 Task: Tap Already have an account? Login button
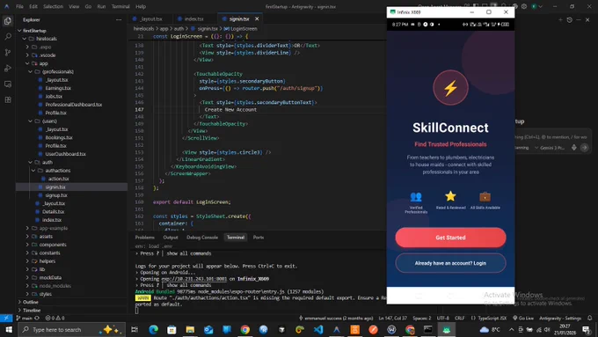[450, 263]
